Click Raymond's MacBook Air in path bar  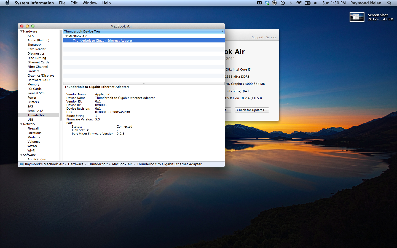click(x=44, y=164)
